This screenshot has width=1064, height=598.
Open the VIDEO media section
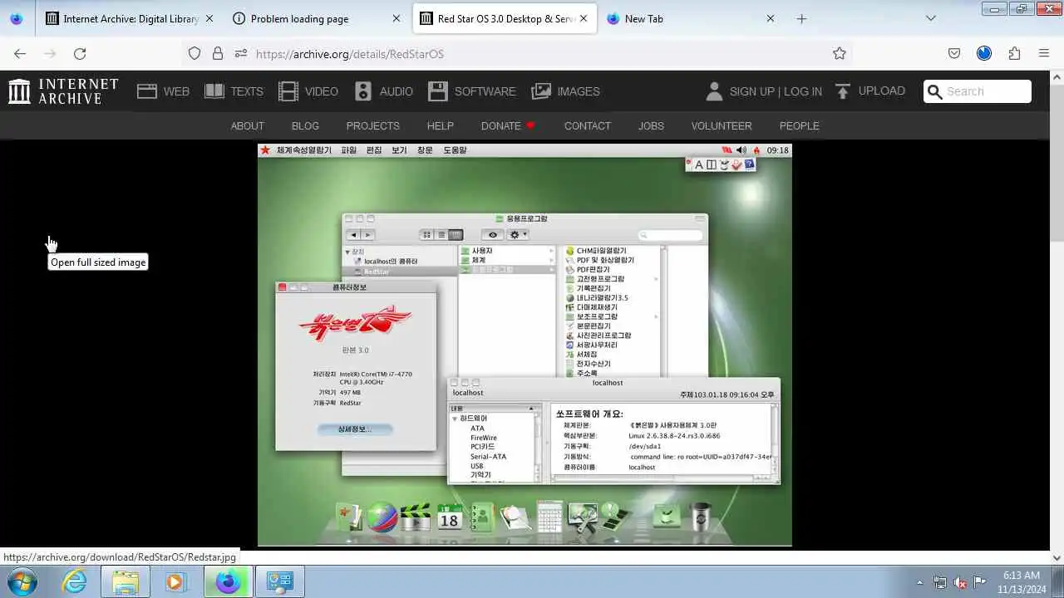308,91
